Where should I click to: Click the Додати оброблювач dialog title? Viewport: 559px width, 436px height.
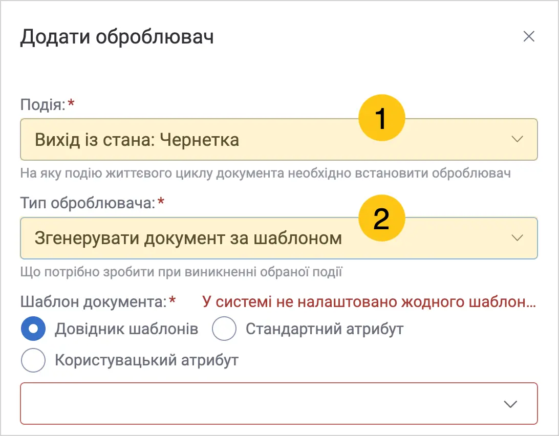(x=117, y=37)
